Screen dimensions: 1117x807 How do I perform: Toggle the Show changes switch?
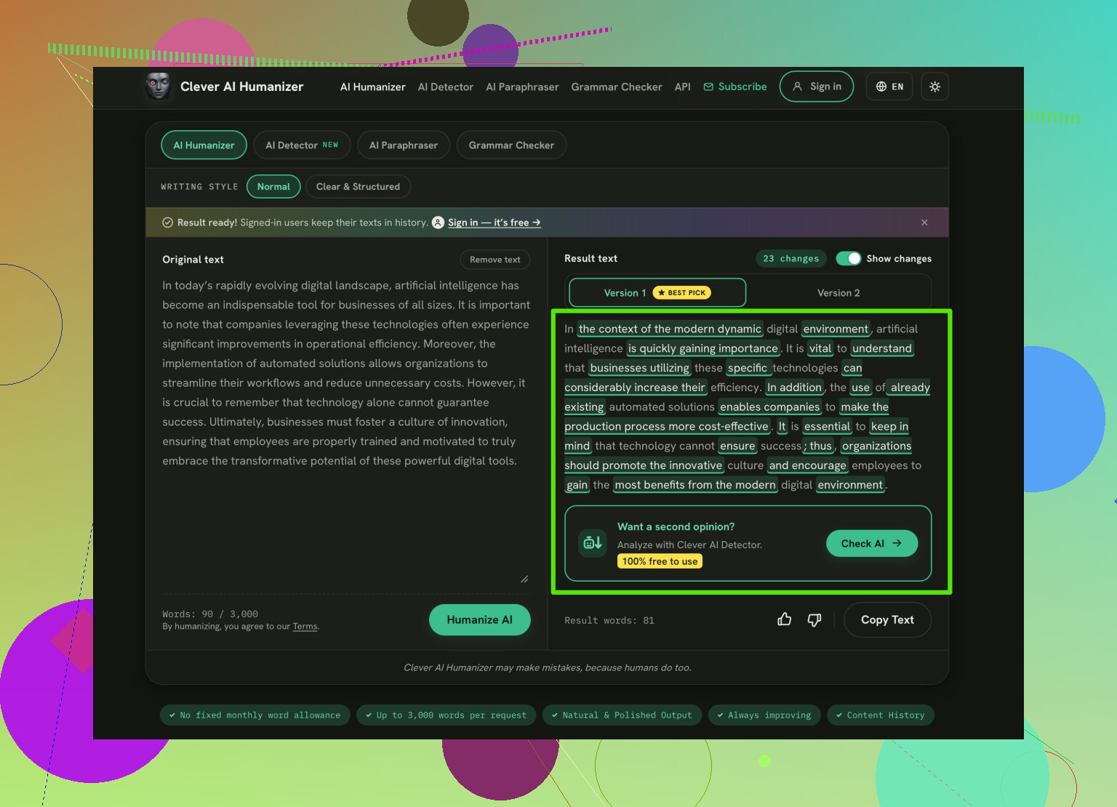point(848,258)
